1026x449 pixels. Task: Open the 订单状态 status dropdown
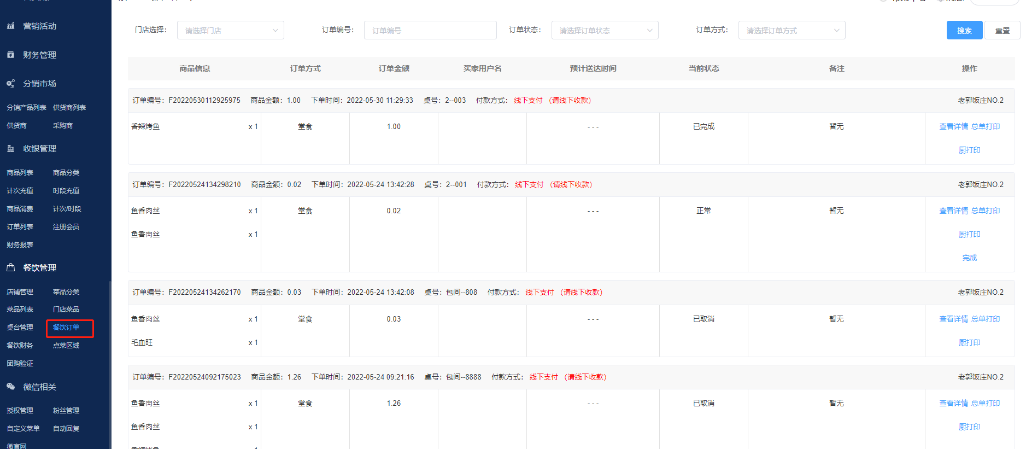[604, 30]
